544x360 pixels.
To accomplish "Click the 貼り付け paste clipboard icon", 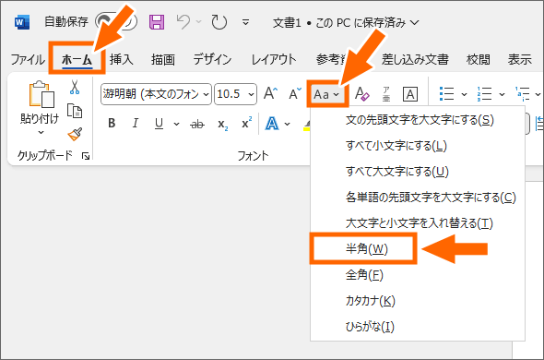I will click(x=41, y=94).
